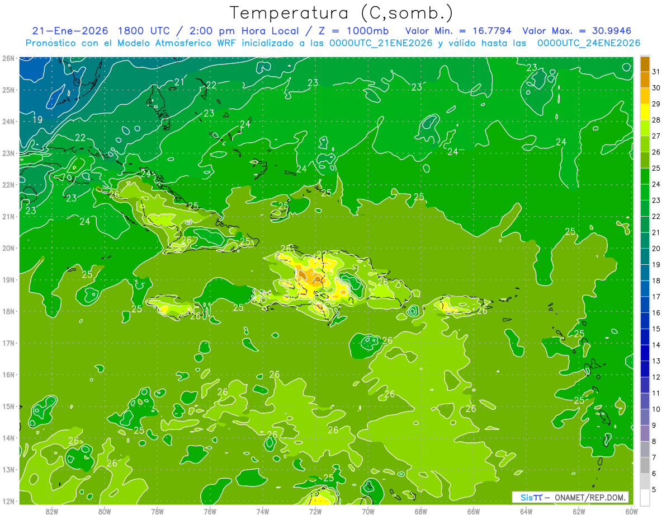Click 'Valor Max. = 30.9946' readout
This screenshot has height=519, width=671.
tap(577, 31)
